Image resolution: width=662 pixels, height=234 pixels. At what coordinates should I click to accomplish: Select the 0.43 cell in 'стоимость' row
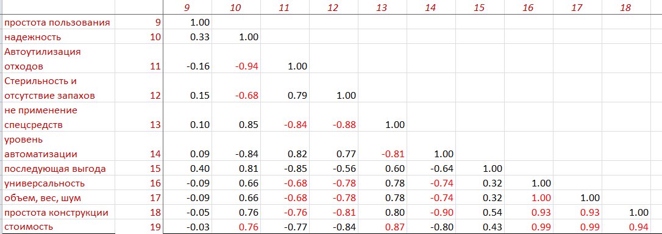tap(480, 227)
